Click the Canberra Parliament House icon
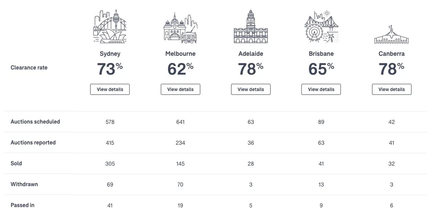430x218 pixels. (x=392, y=34)
